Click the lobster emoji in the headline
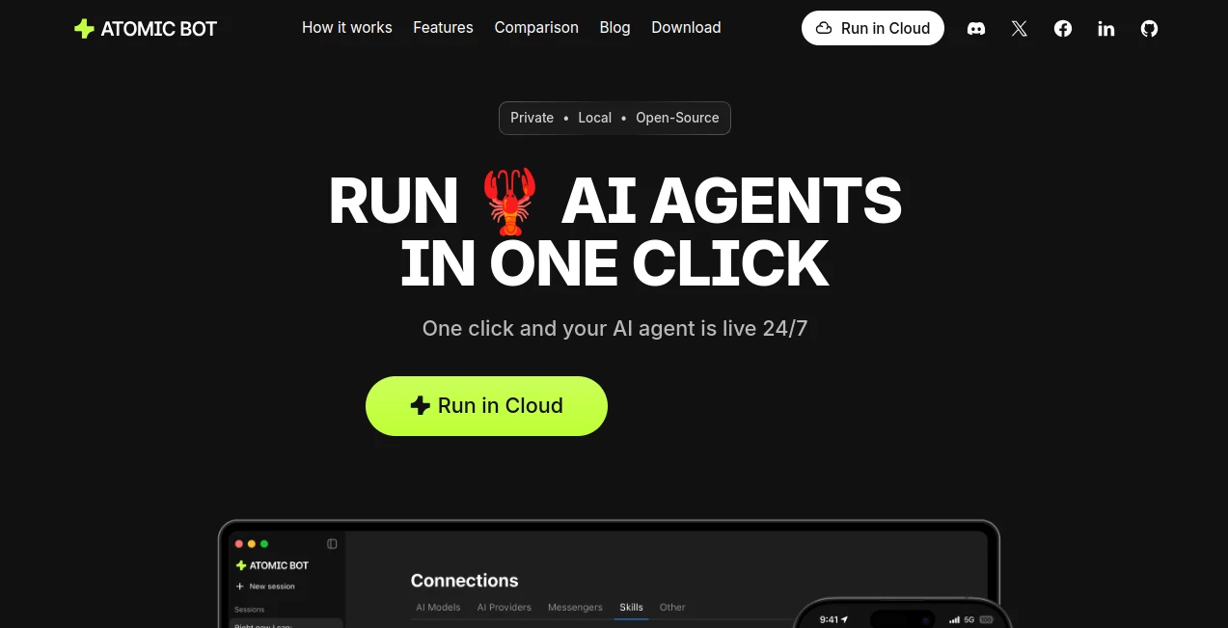The width and height of the screenshot is (1228, 628). click(x=509, y=202)
